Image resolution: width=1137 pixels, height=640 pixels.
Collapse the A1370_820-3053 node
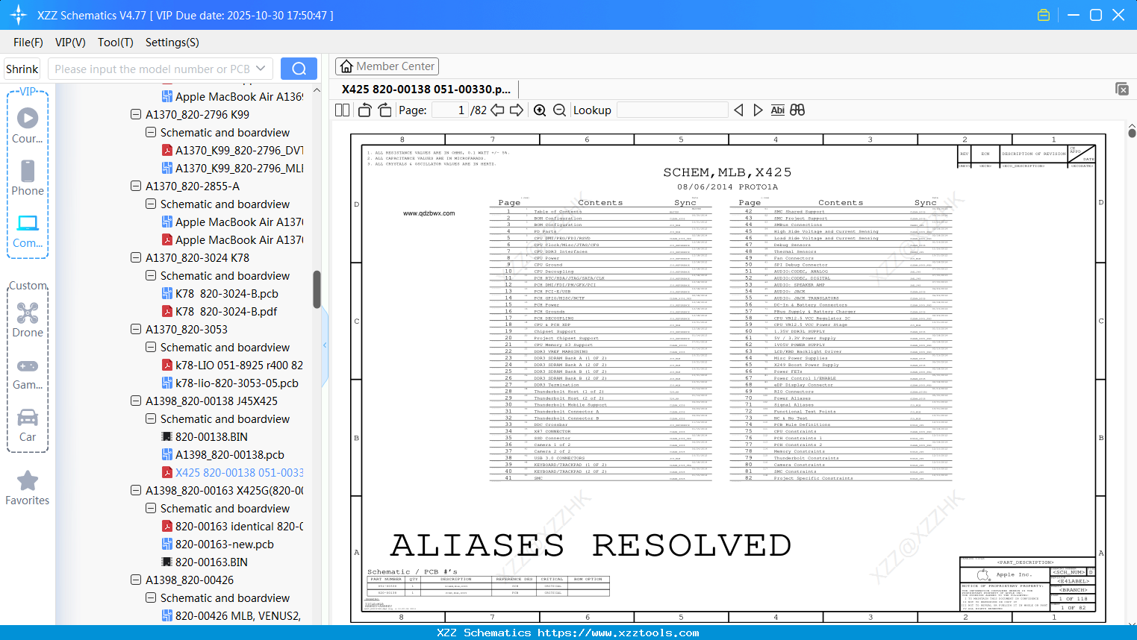[x=136, y=330]
